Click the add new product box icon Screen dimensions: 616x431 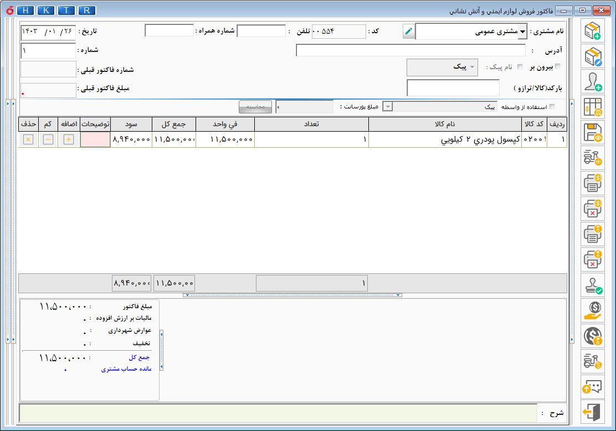592,30
